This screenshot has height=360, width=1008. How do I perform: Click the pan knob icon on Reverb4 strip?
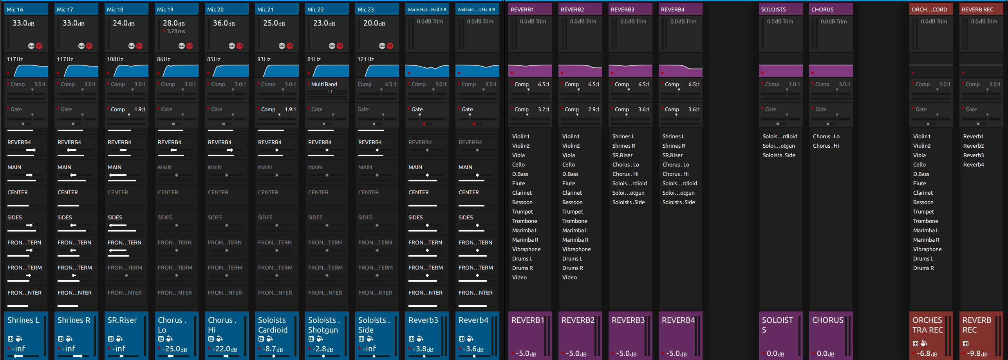pyautogui.click(x=470, y=339)
